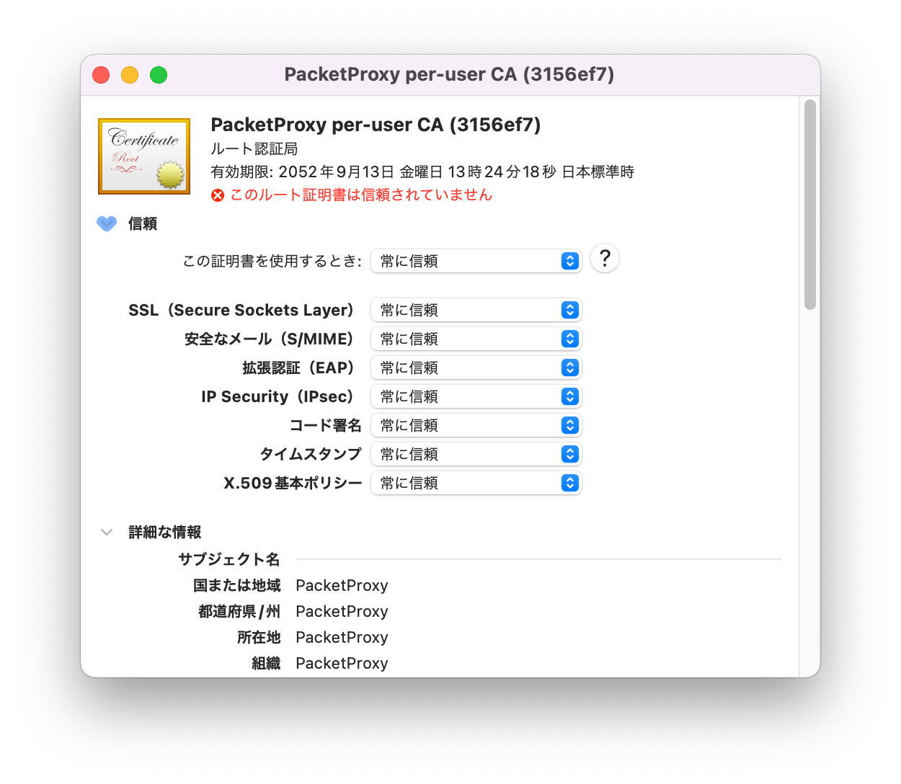
Task: Open the 拡張認証 (EAP) trust dropdown
Action: (476, 367)
